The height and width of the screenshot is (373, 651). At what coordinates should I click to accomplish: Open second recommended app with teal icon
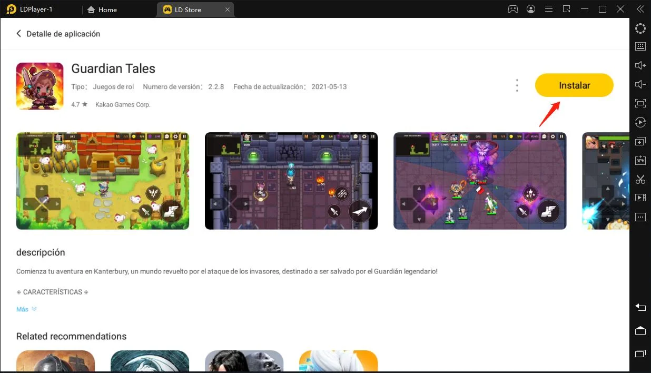150,361
